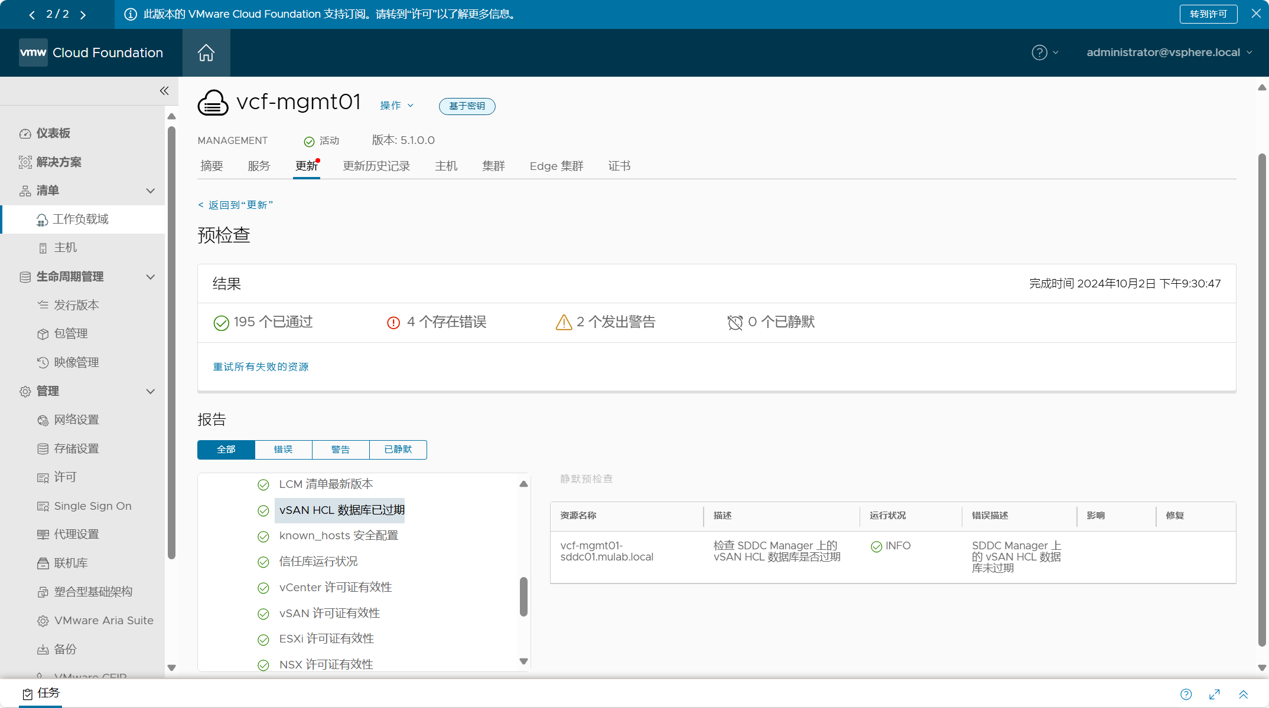1269x708 pixels.
Task: Switch to the 摘要 tab
Action: tap(211, 166)
